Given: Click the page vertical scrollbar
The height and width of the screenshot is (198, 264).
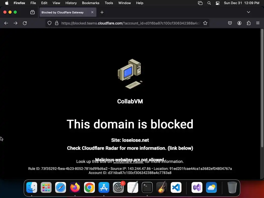Looking at the screenshot, I should pyautogui.click(x=262, y=88).
